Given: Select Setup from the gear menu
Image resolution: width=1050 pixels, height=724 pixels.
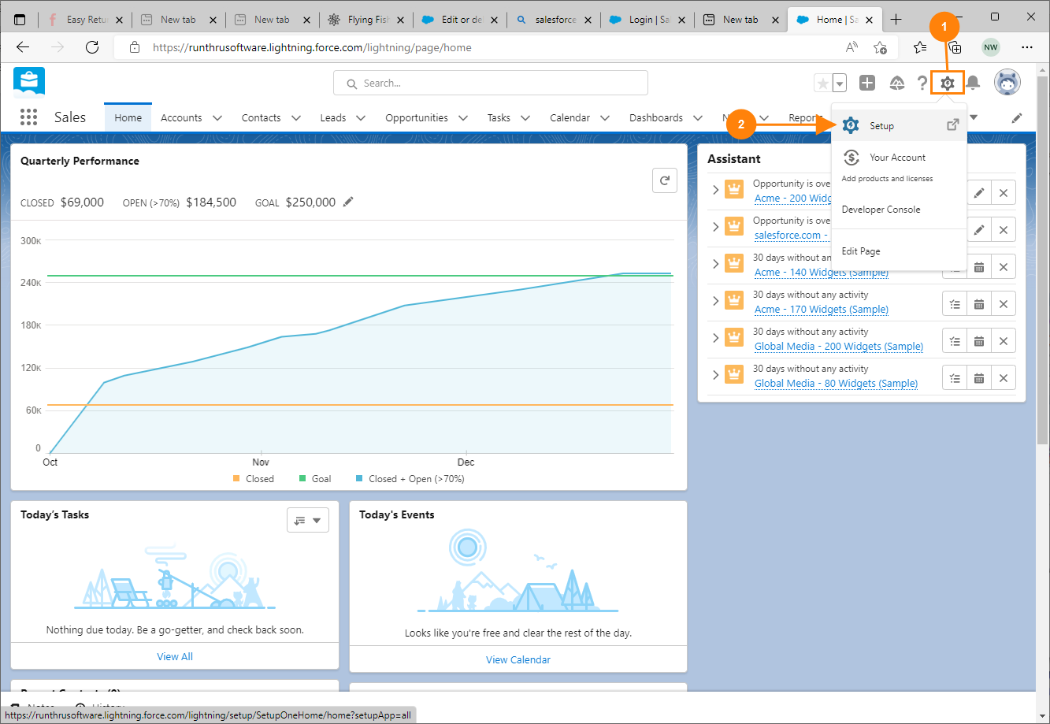Looking at the screenshot, I should tap(881, 126).
